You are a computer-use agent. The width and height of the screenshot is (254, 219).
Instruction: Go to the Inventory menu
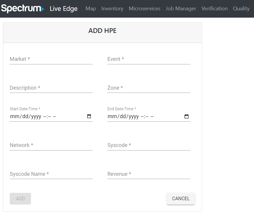click(x=112, y=9)
